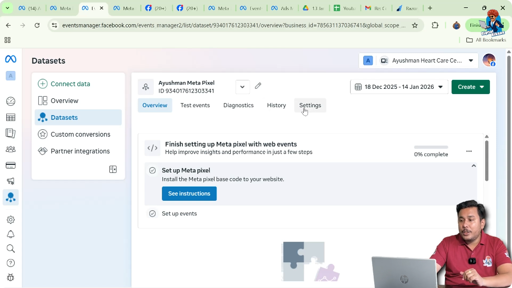
Task: Select the Overview tab
Action: coord(155,106)
